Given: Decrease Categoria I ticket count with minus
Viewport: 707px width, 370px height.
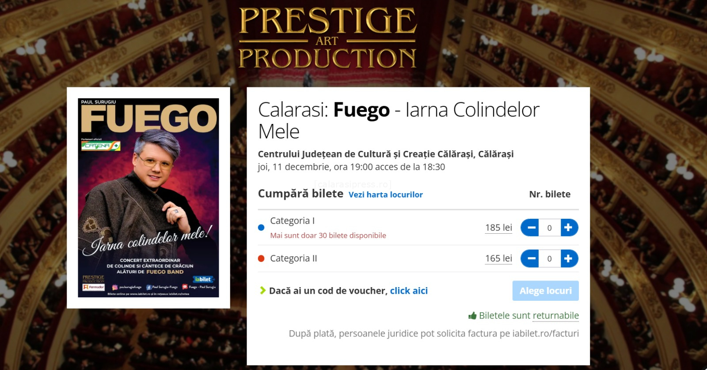Looking at the screenshot, I should [530, 228].
